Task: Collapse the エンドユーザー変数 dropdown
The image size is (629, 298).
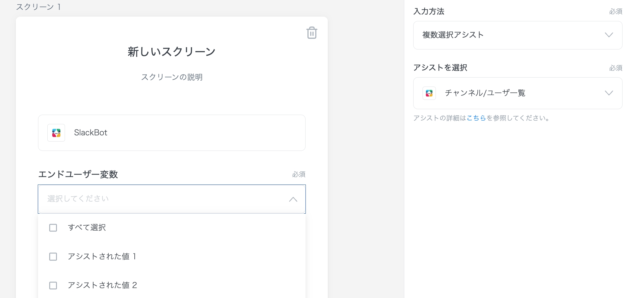Action: (293, 199)
